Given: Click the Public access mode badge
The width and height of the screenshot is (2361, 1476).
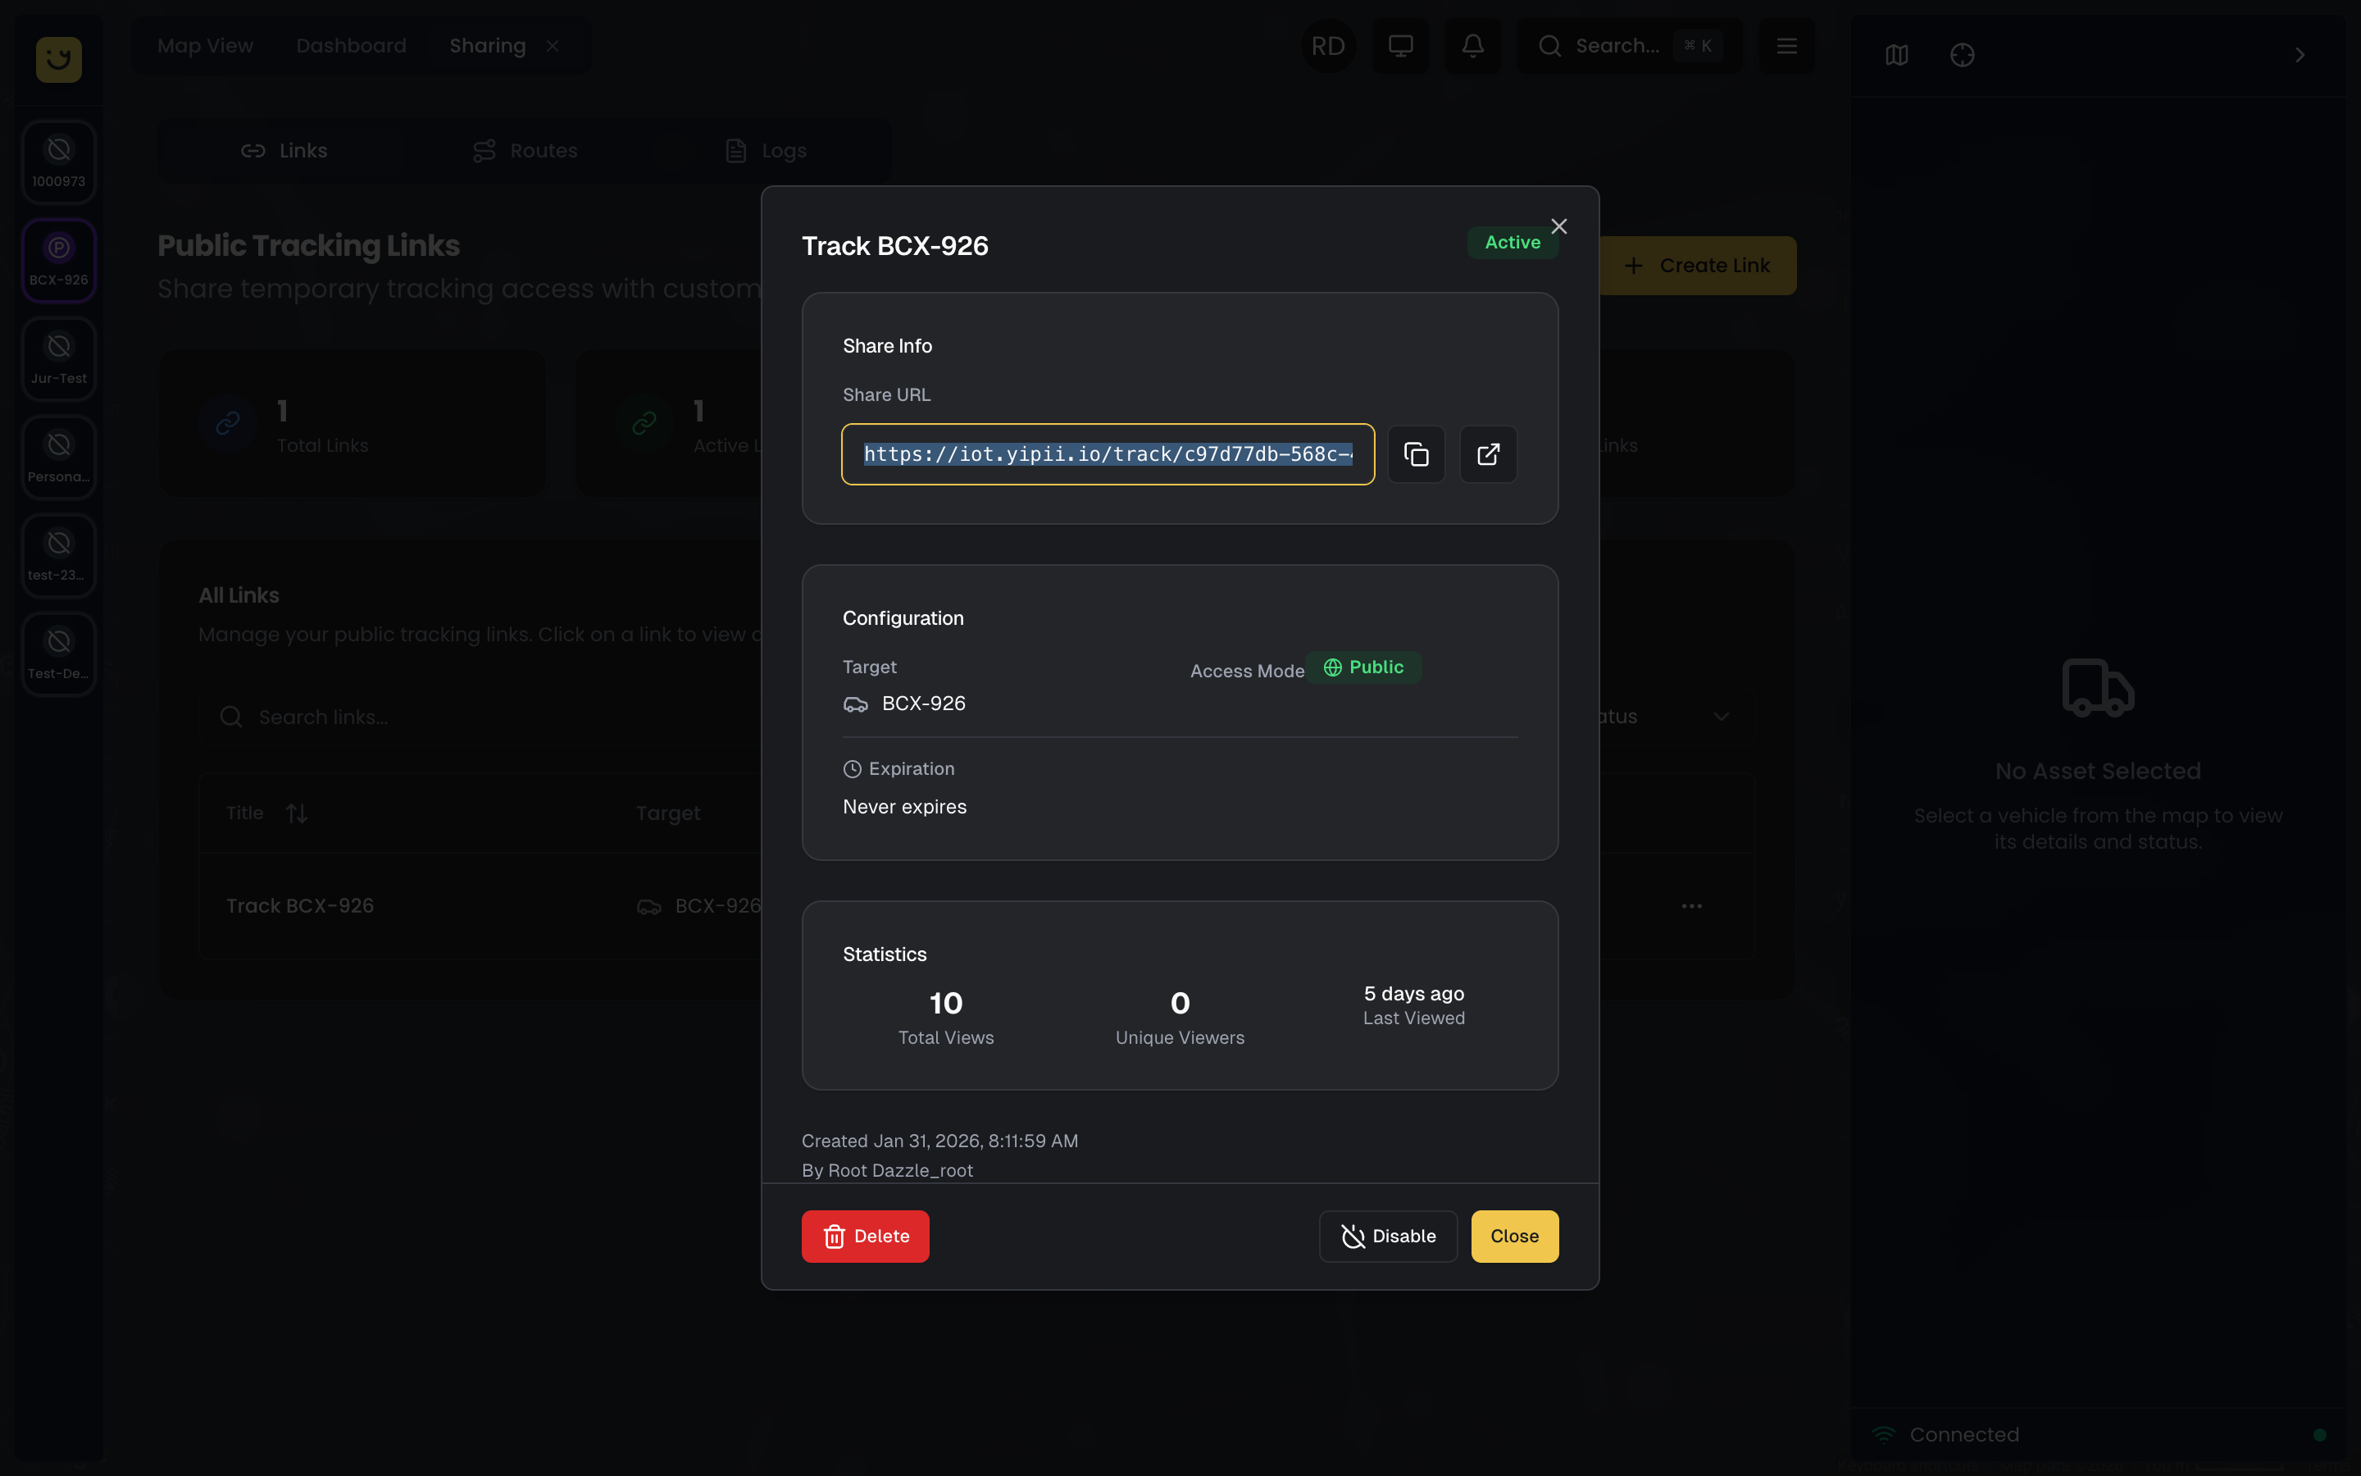Looking at the screenshot, I should (x=1363, y=667).
